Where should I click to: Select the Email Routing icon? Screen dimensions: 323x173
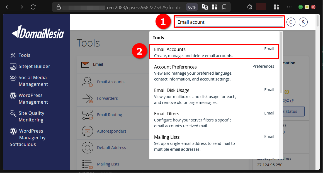(x=87, y=114)
